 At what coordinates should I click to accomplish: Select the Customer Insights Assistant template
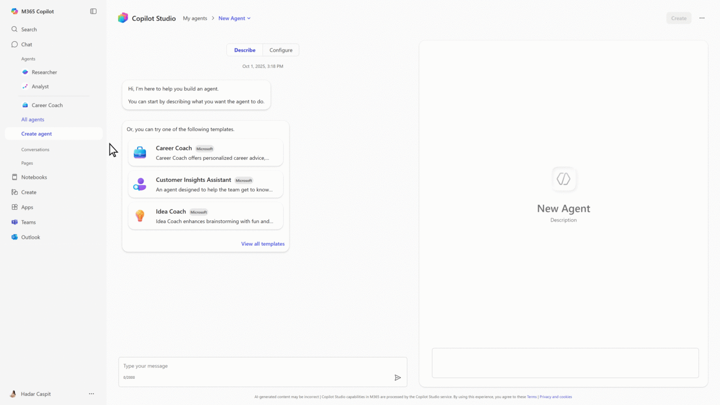pyautogui.click(x=205, y=184)
